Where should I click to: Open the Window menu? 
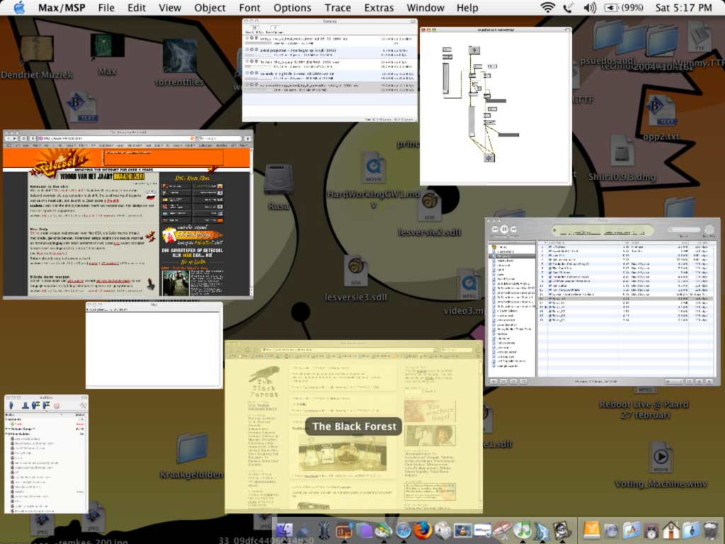(426, 7)
